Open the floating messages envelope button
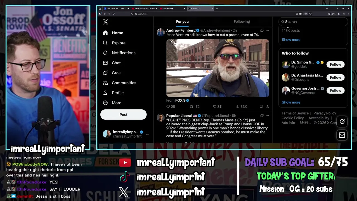The height and width of the screenshot is (201, 357). pos(342,135)
